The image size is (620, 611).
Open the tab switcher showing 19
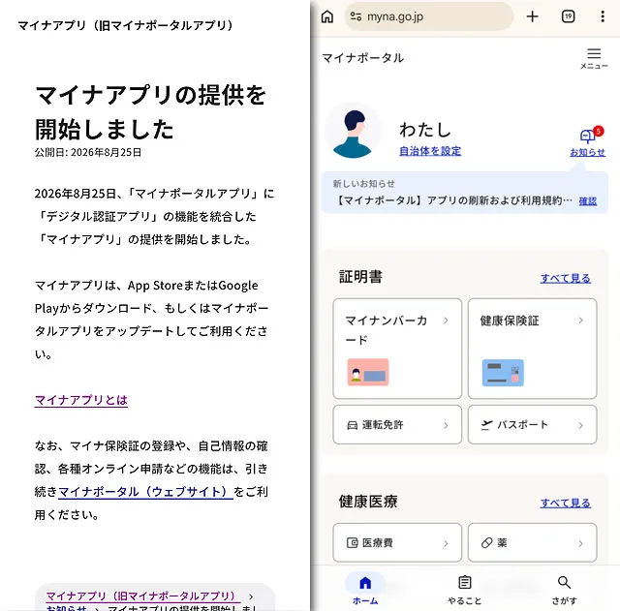coord(568,16)
